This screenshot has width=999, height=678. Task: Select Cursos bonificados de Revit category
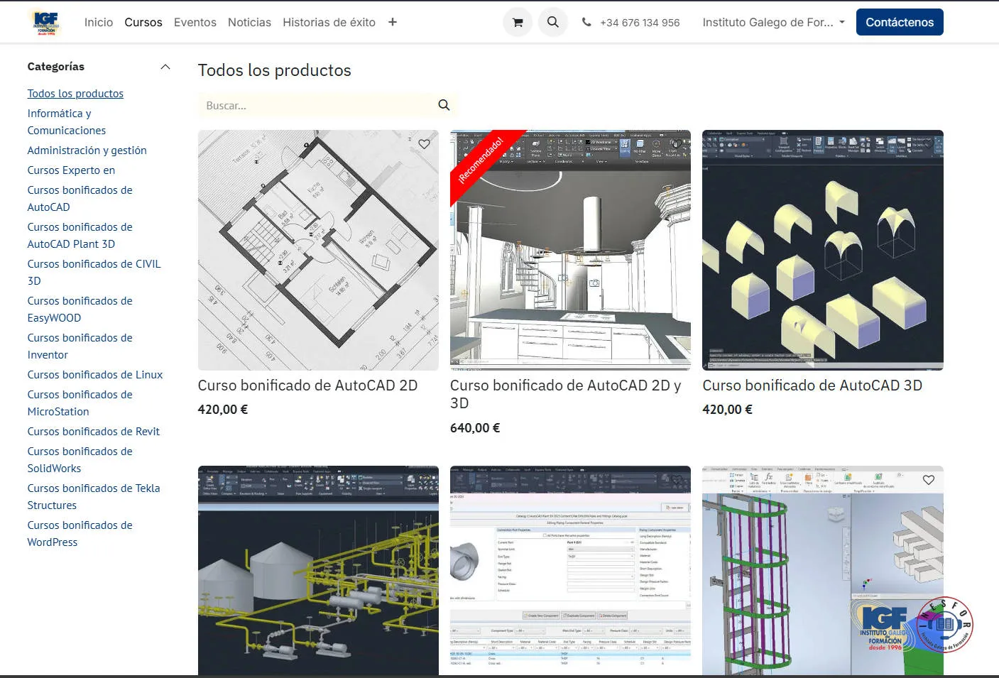(x=93, y=432)
